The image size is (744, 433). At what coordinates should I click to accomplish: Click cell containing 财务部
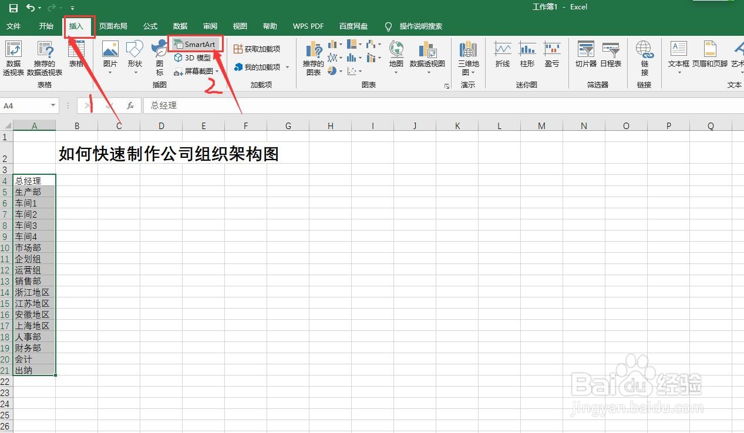point(34,348)
